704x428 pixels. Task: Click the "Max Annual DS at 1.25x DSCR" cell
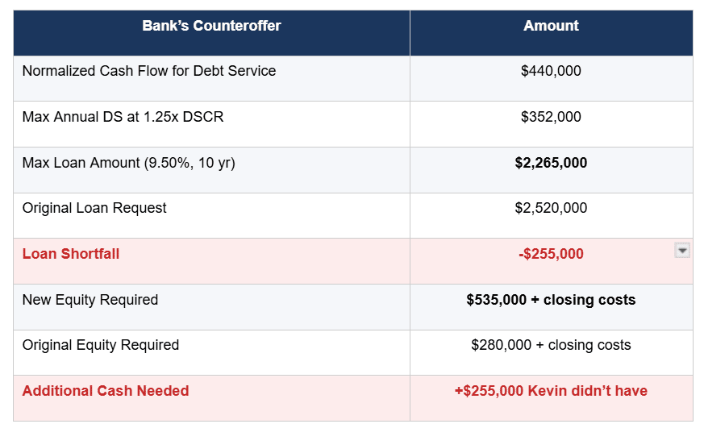coord(123,117)
